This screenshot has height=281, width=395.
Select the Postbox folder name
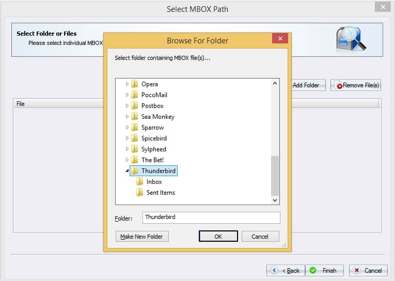pos(152,105)
